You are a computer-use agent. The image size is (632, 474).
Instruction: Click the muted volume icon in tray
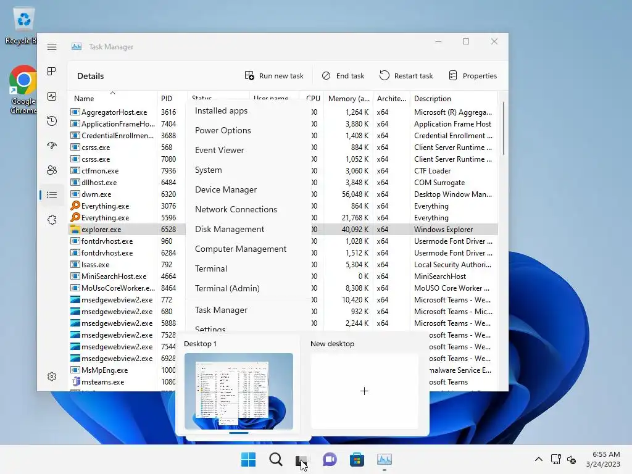point(571,459)
